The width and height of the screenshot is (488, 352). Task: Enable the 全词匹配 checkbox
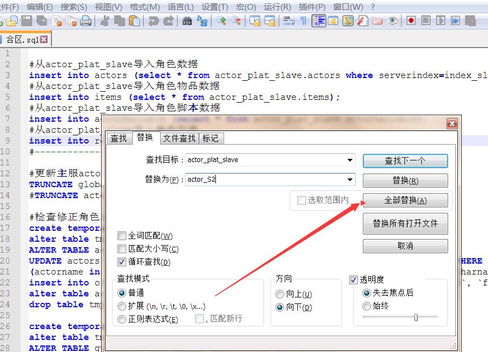pyautogui.click(x=122, y=236)
